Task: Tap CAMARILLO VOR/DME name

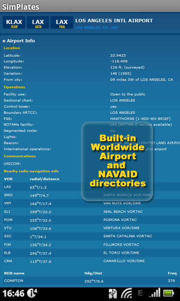Action: 124,261
